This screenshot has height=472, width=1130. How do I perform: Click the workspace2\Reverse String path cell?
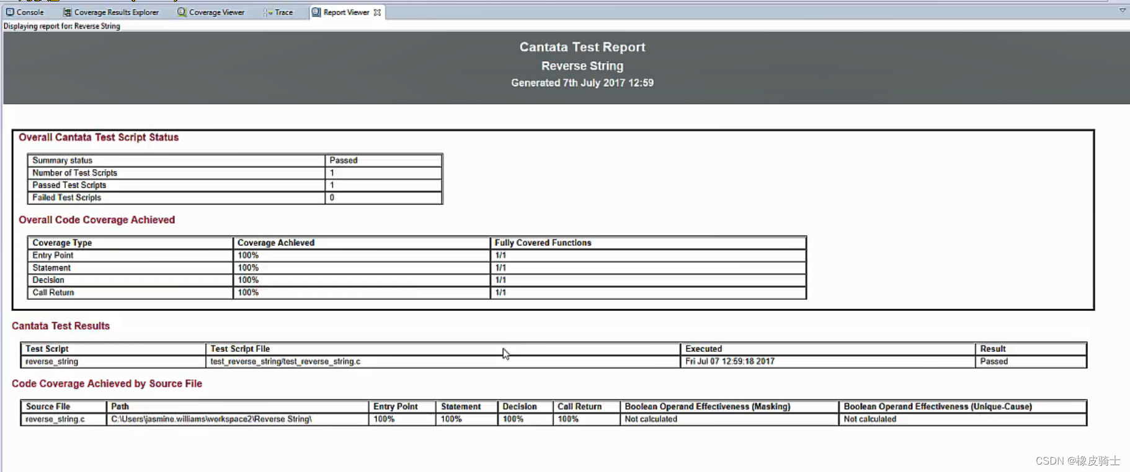[238, 419]
